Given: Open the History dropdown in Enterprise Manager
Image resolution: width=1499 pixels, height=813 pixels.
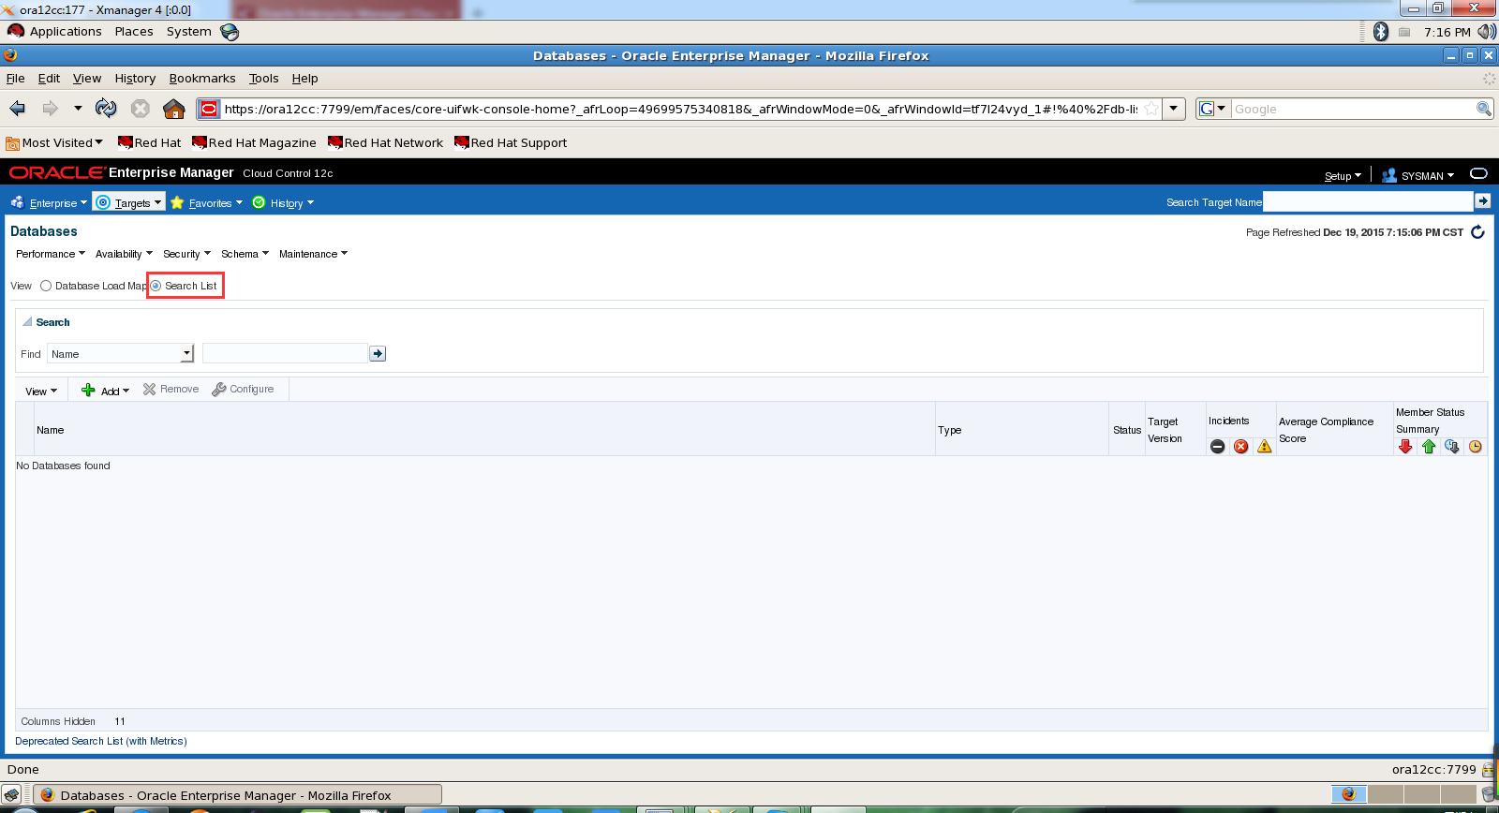Looking at the screenshot, I should coord(284,202).
